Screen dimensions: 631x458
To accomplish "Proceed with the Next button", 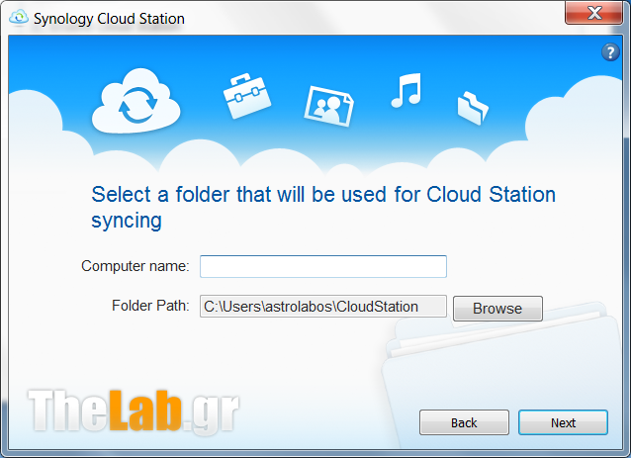I will 563,422.
